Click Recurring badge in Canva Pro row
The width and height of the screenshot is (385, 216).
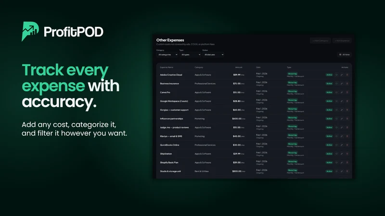tap(292, 91)
